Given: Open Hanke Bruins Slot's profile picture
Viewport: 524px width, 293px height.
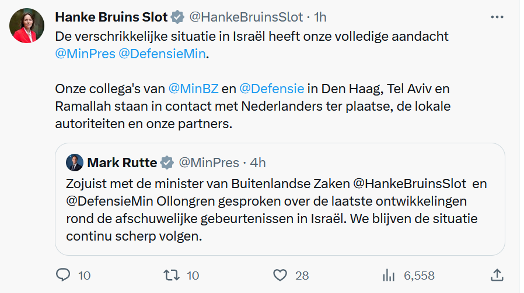Looking at the screenshot, I should point(27,26).
